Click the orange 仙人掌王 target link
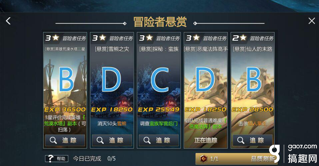 257,124
